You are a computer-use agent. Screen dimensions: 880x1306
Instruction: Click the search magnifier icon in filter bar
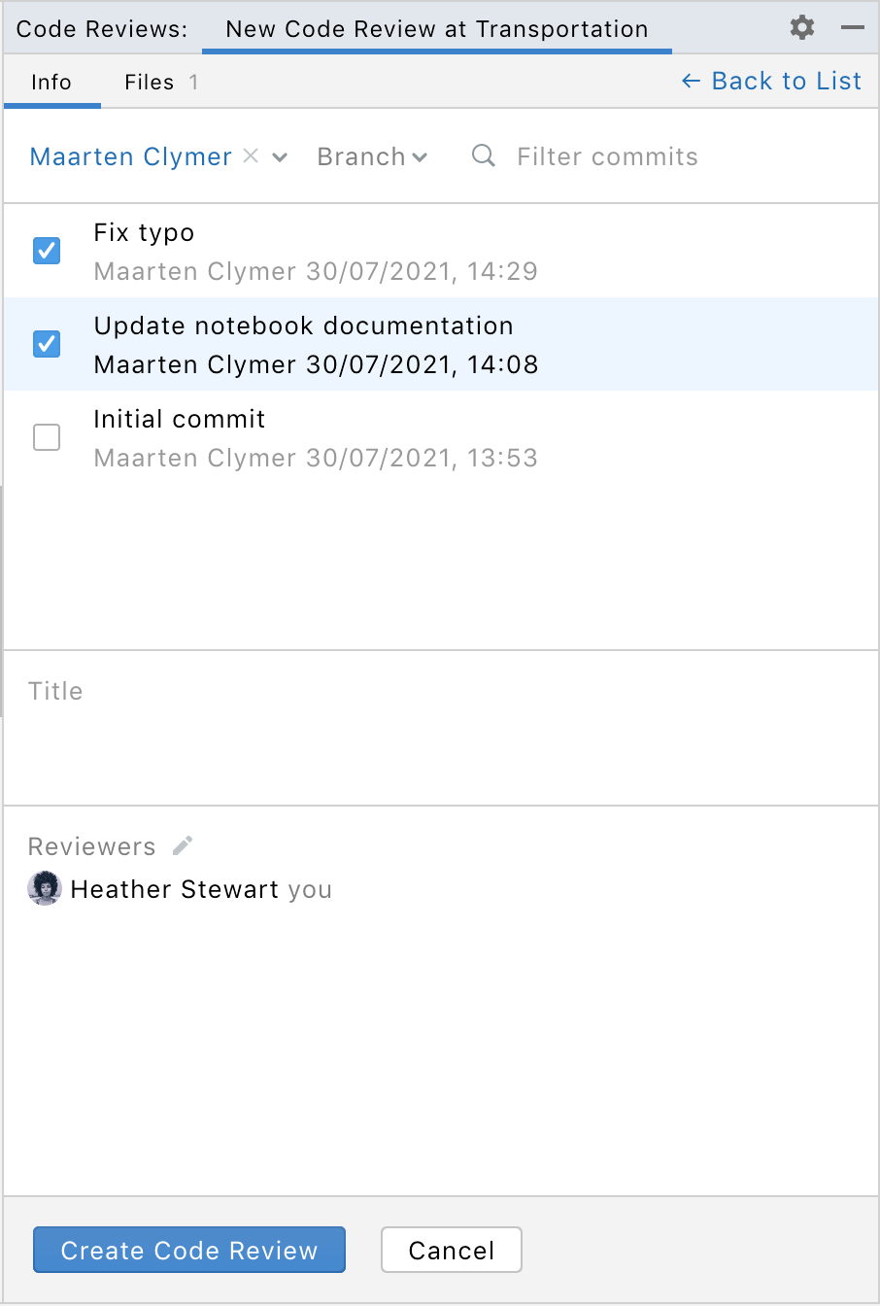(x=483, y=156)
